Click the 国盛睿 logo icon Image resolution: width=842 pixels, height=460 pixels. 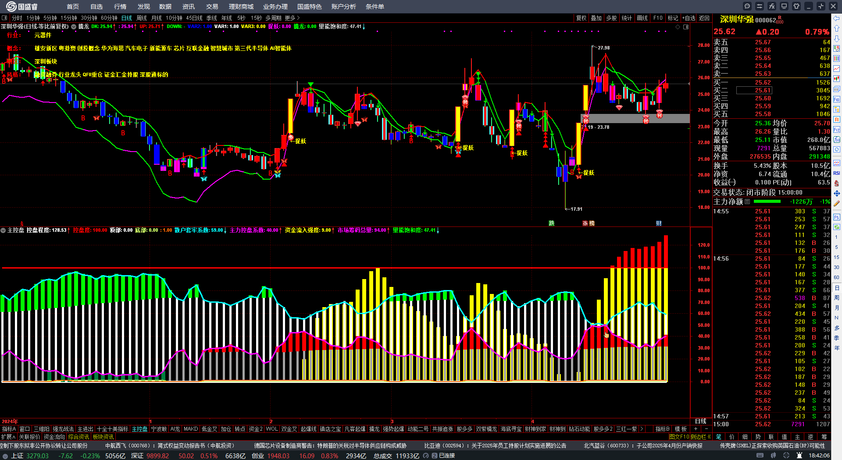[x=11, y=7]
